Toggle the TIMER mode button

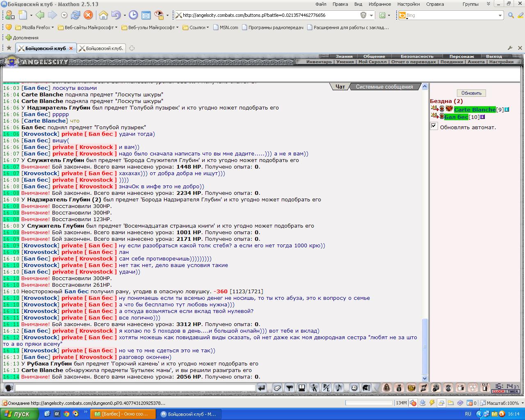[x=513, y=391]
